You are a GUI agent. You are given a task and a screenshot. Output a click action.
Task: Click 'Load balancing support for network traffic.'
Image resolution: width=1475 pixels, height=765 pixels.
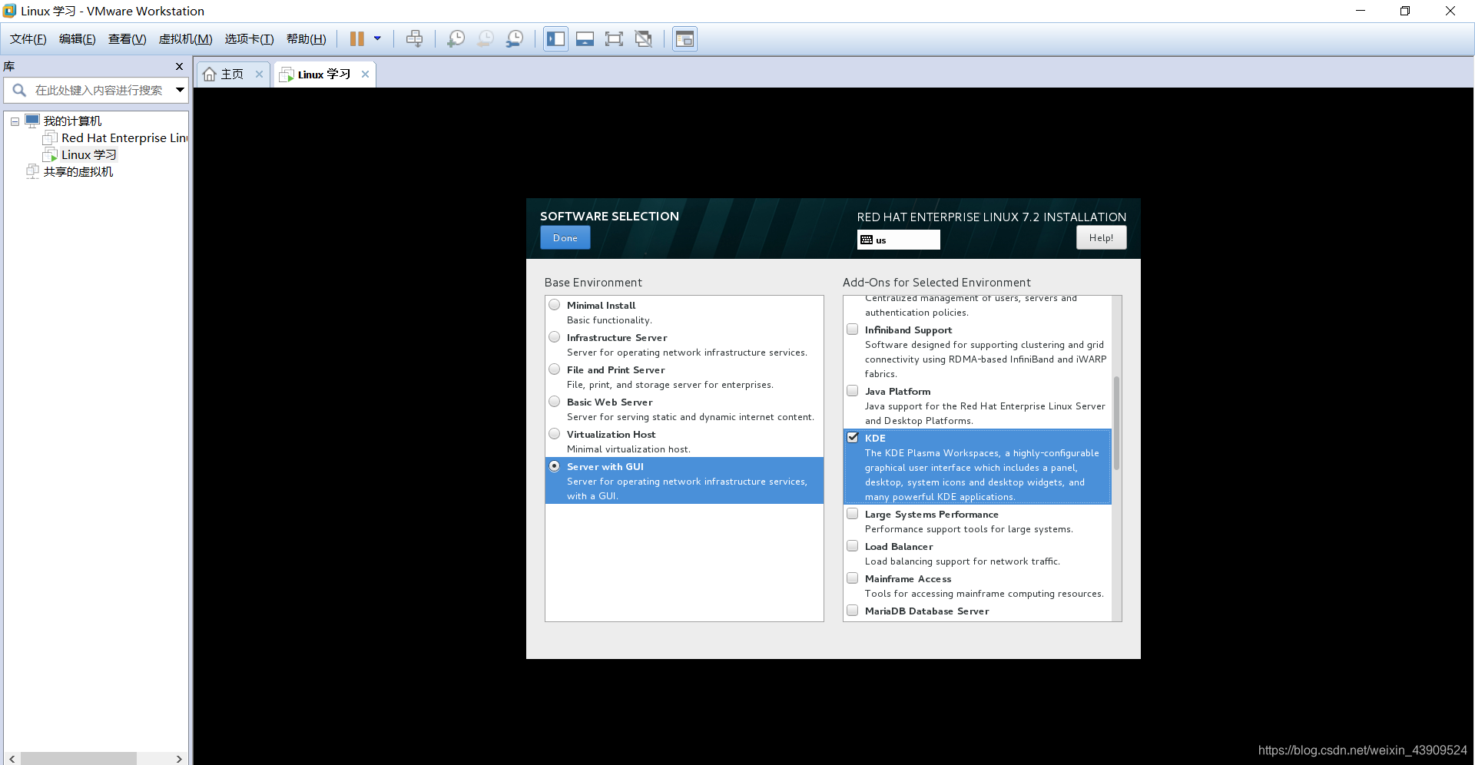tap(962, 561)
